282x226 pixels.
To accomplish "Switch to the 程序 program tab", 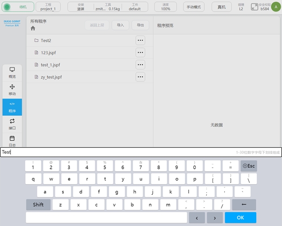I will pyautogui.click(x=12, y=106).
